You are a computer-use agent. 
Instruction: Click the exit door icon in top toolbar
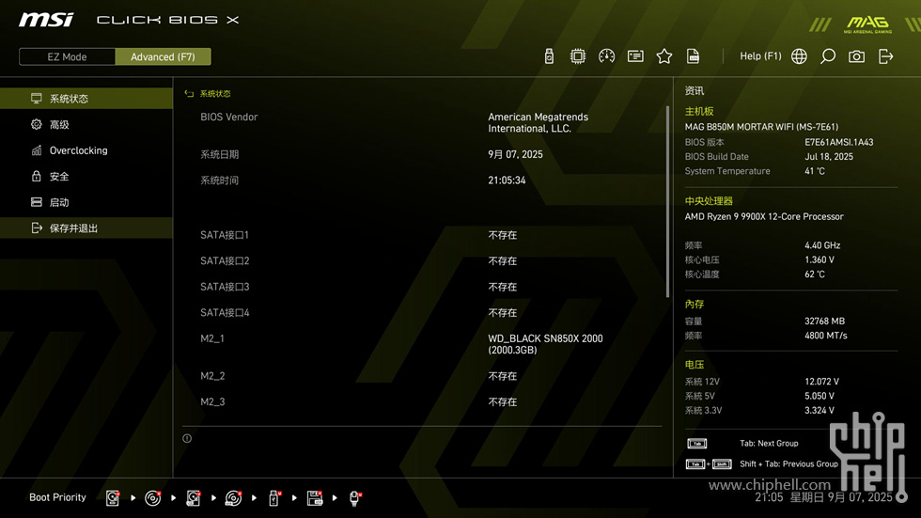(x=885, y=56)
